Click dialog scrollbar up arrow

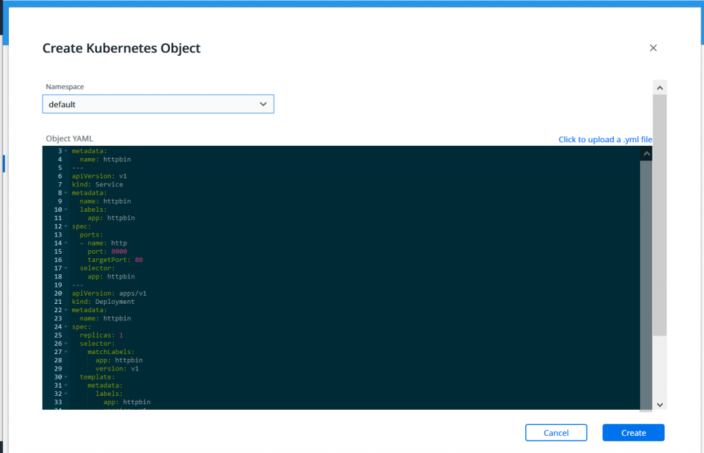click(x=659, y=88)
